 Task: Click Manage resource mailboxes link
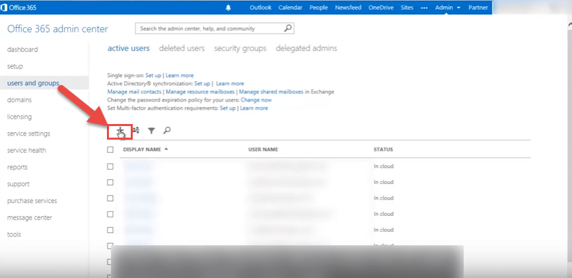point(200,91)
